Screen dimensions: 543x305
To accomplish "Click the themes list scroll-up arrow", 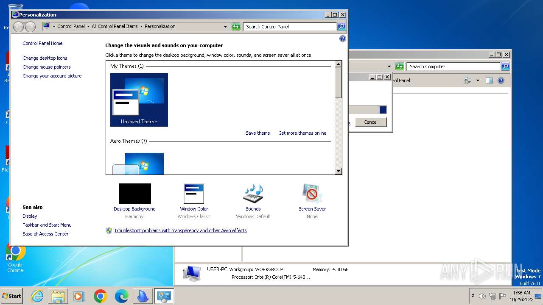I will (x=338, y=64).
